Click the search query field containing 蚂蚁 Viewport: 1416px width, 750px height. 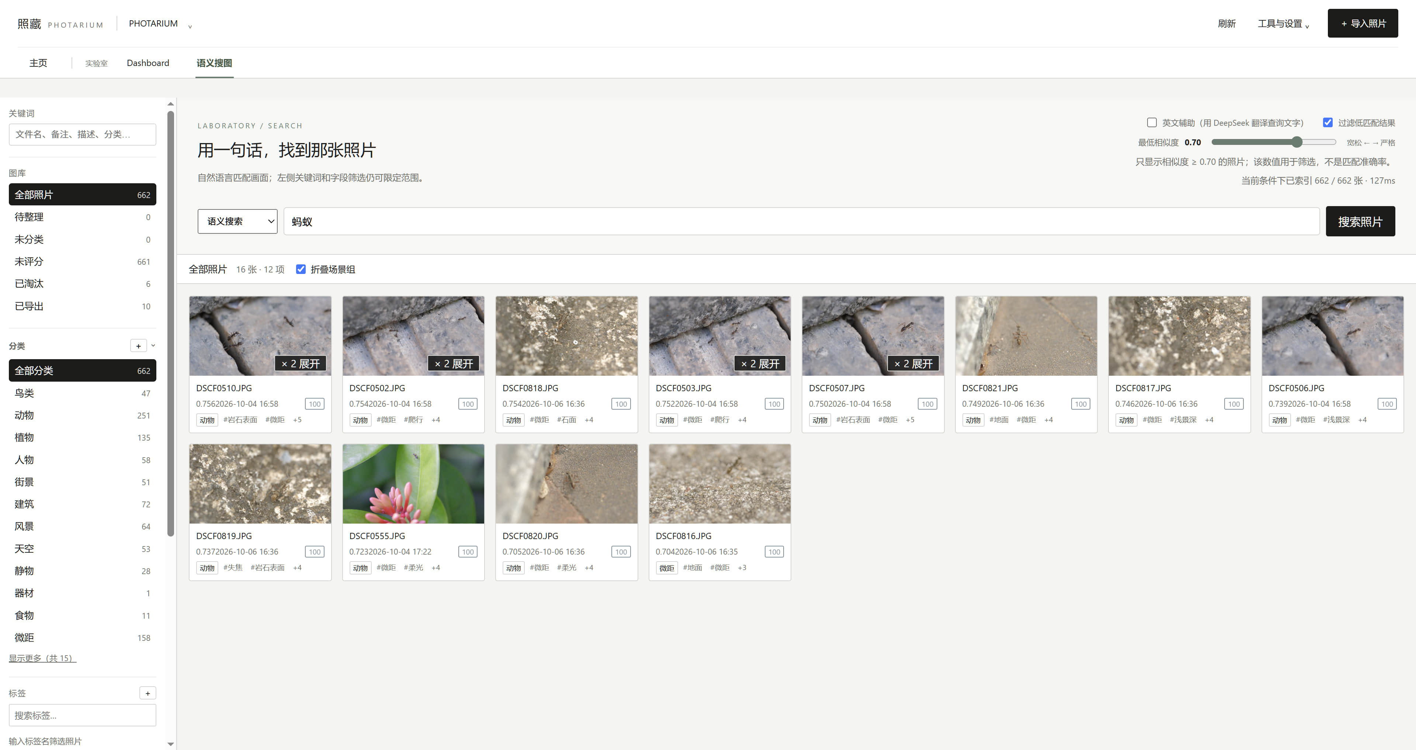[801, 222]
